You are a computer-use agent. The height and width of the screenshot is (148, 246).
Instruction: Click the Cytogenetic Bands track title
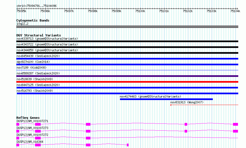[33, 20]
